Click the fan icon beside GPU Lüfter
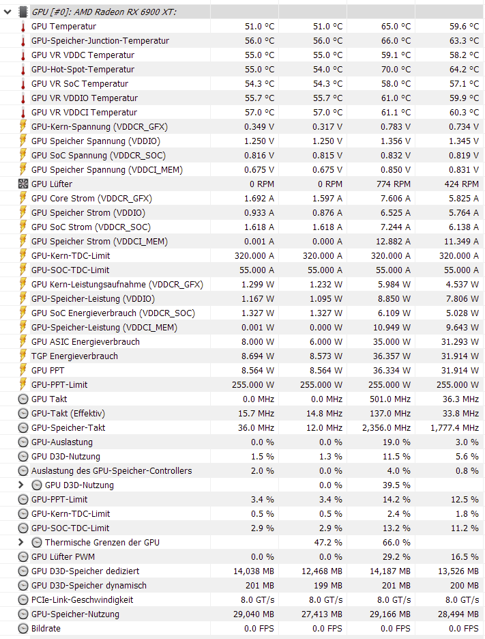485x639 pixels. point(23,184)
